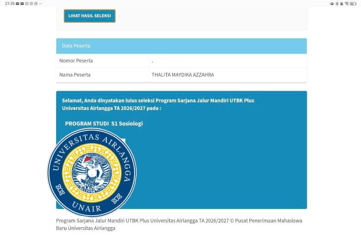
Task: Click the Selamat, Anda dinyatakan lulus message
Action: click(158, 104)
